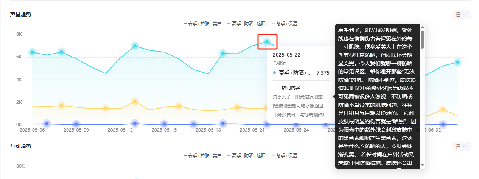Select the blue data point on 2025-05-24
Viewport: 479px width, 179px height.
coord(296,124)
